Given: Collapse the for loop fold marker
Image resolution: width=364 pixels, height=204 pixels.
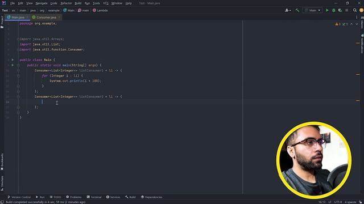Looking at the screenshot, I should click(18, 75).
